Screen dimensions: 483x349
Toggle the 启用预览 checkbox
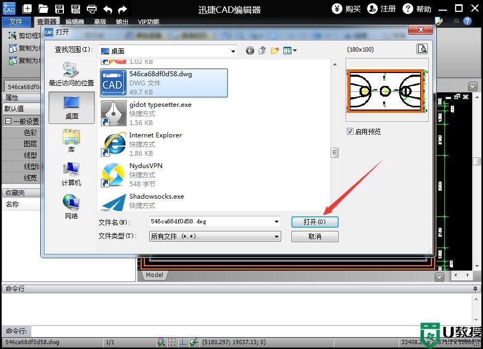click(x=350, y=132)
